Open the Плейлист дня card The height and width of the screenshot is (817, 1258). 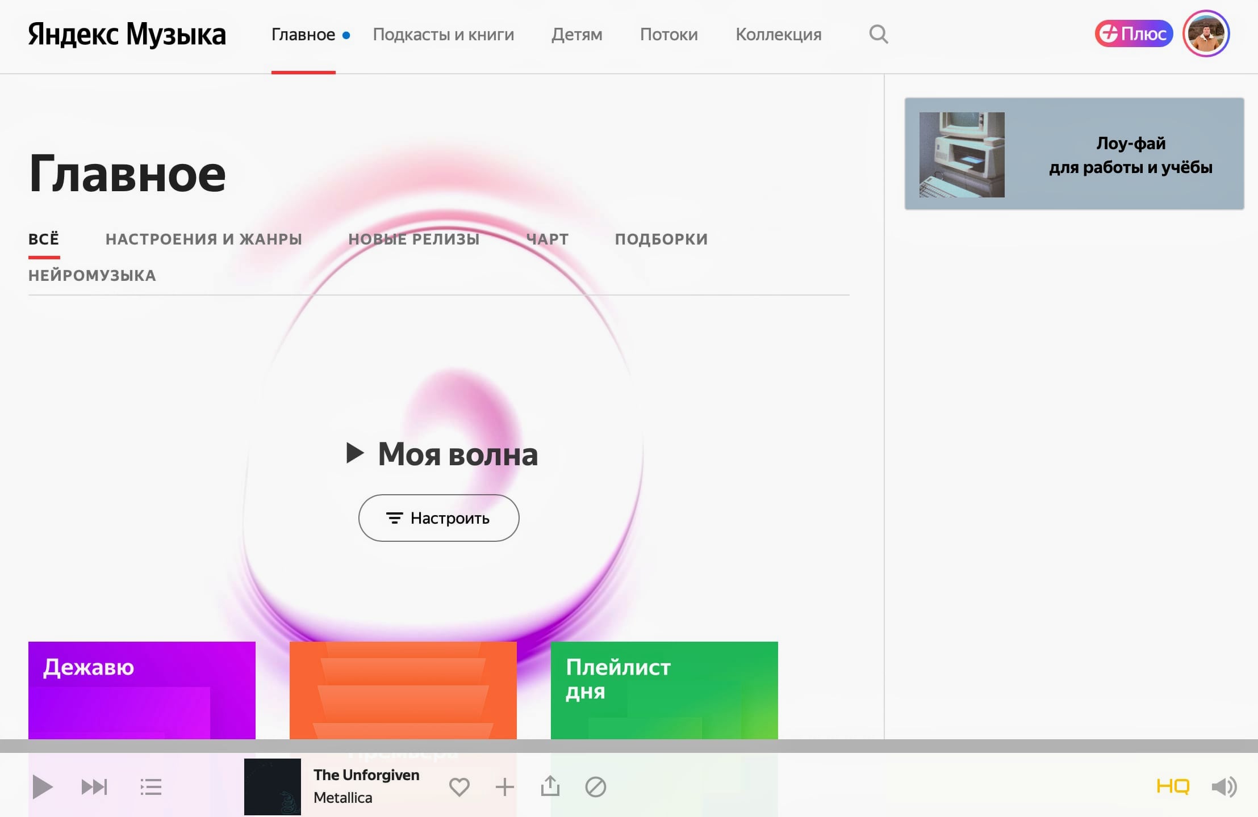coord(664,690)
